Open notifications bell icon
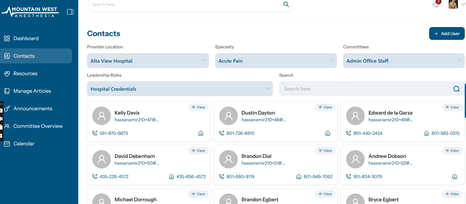The image size is (466, 204). [x=436, y=5]
